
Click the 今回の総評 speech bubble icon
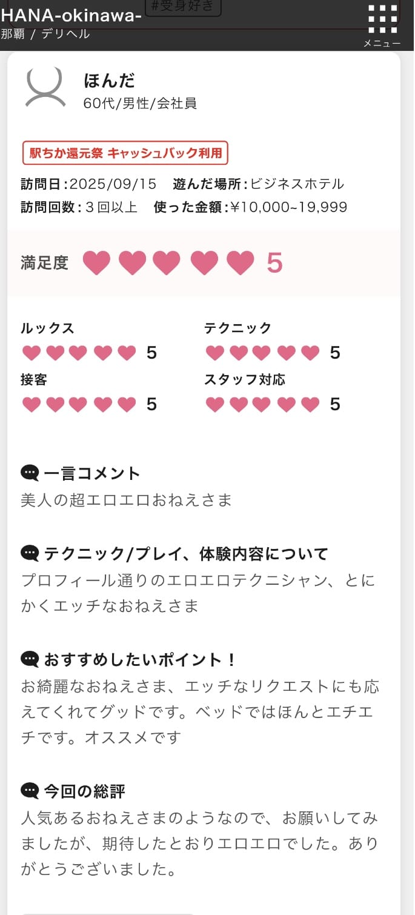(30, 791)
